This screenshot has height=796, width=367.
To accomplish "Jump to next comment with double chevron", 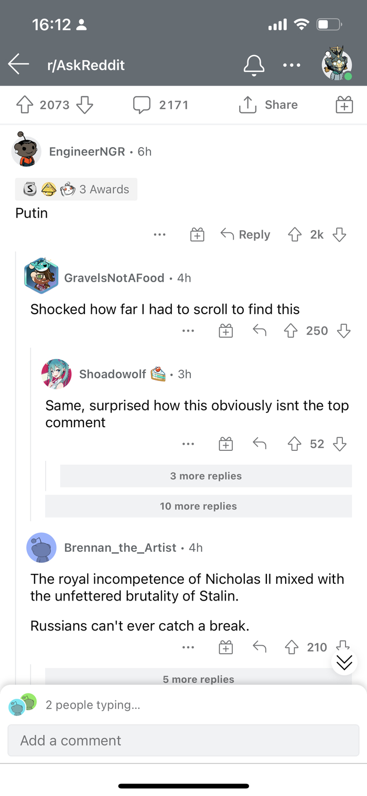I will tap(344, 663).
